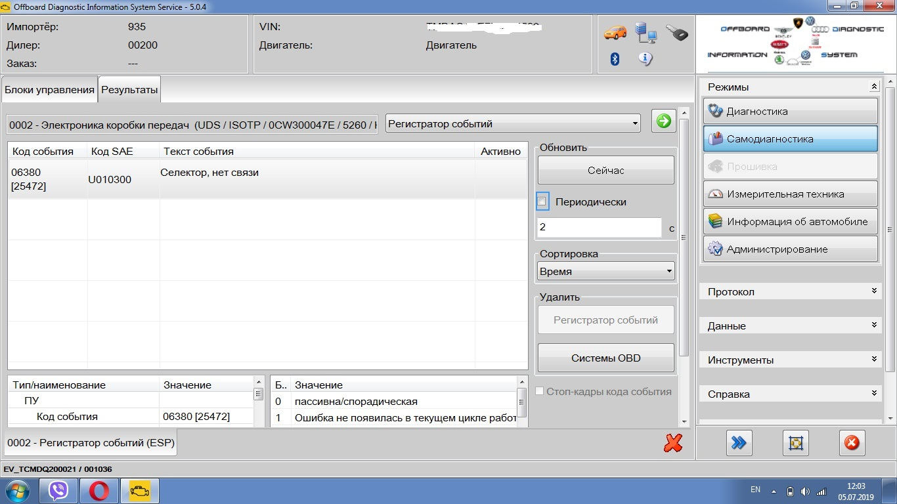The image size is (897, 504).
Task: Expand the Протокол section
Action: tap(793, 291)
